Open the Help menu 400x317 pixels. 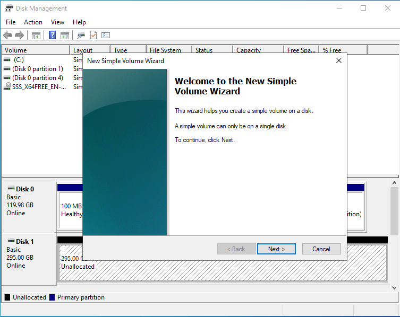coord(79,22)
